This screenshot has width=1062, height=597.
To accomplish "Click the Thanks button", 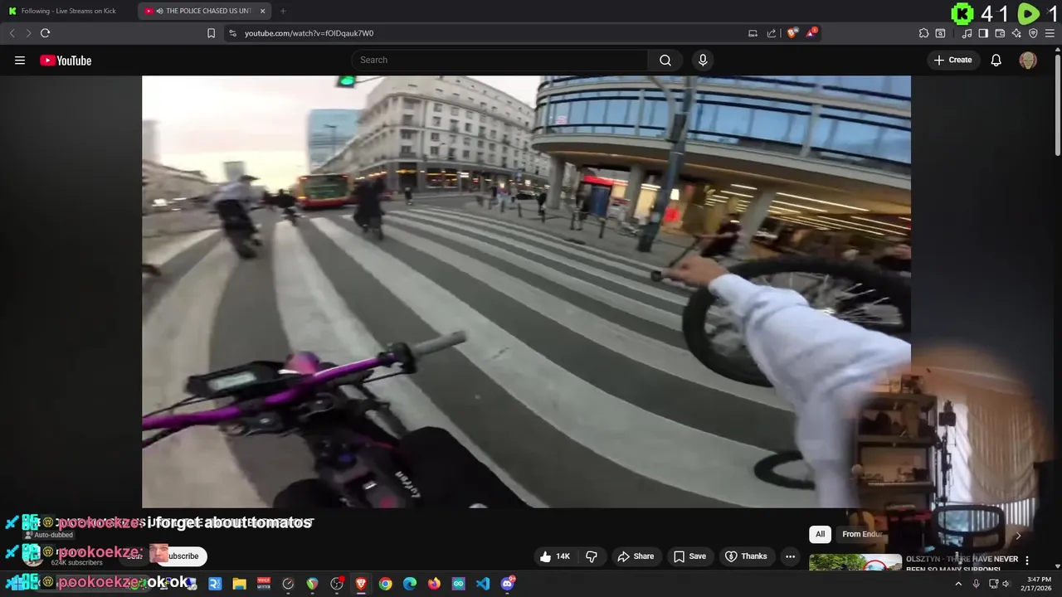I will [x=745, y=556].
